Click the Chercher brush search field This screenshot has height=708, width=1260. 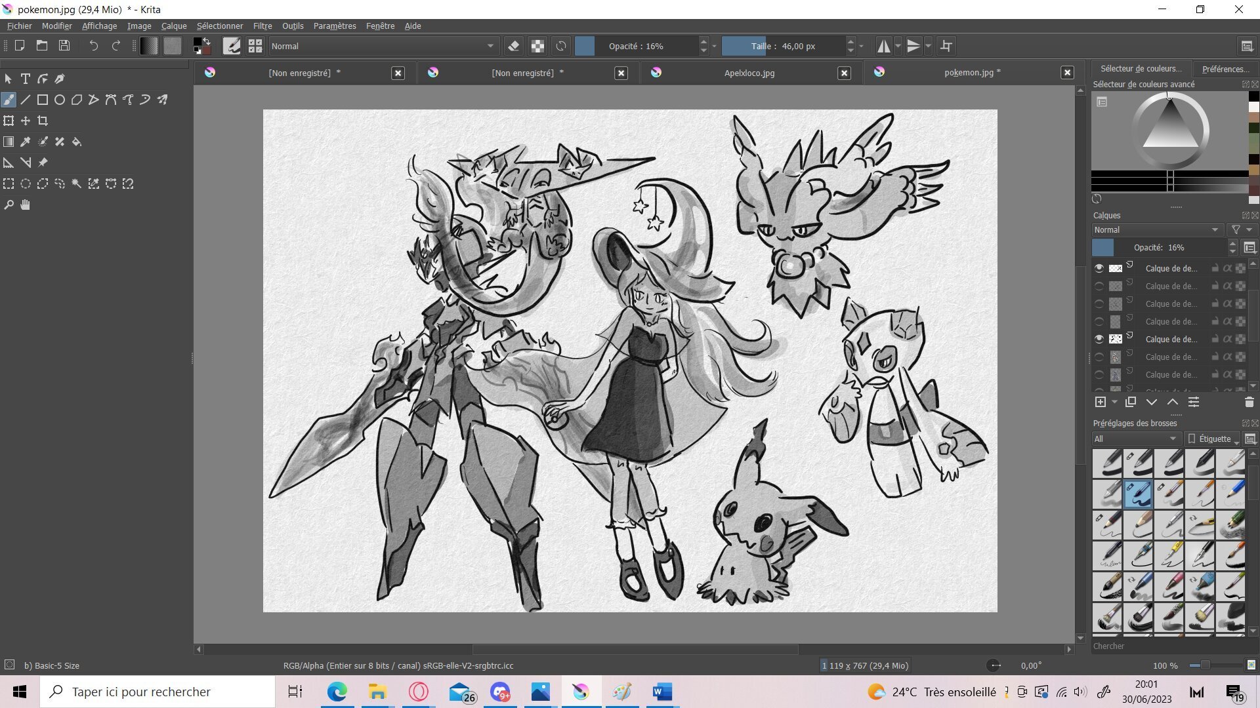pyautogui.click(x=1168, y=646)
